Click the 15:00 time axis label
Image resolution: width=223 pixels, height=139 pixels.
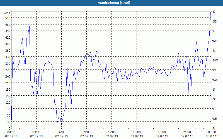[137, 132]
